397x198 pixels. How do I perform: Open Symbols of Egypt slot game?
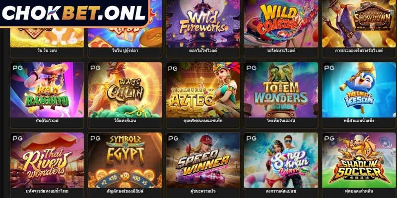coord(125,160)
